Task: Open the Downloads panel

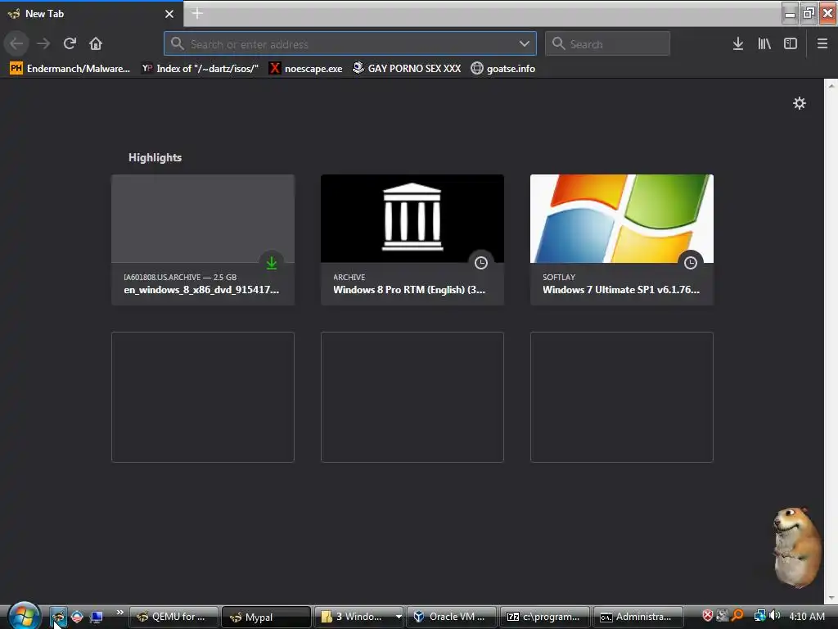Action: [x=738, y=43]
